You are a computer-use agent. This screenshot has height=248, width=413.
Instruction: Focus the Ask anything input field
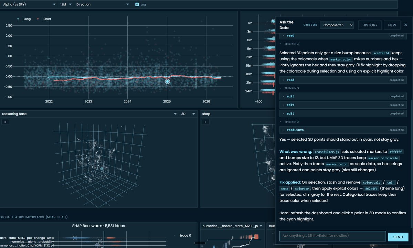coord(332,236)
